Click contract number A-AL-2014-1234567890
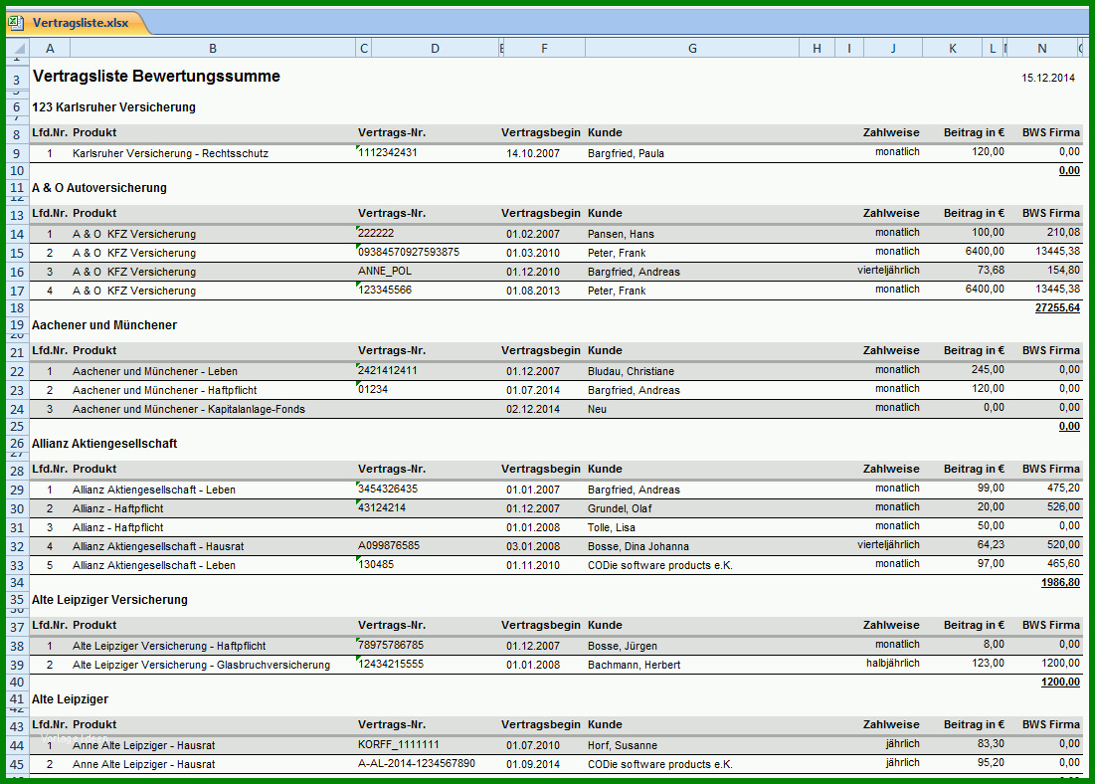Viewport: 1095px width, 784px height. click(x=416, y=763)
